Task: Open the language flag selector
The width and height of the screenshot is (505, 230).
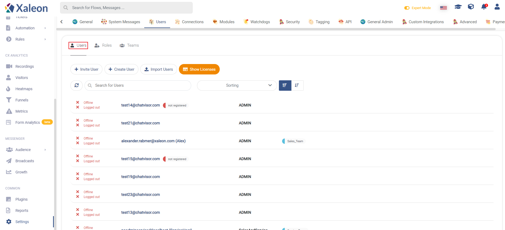Action: coord(444,8)
